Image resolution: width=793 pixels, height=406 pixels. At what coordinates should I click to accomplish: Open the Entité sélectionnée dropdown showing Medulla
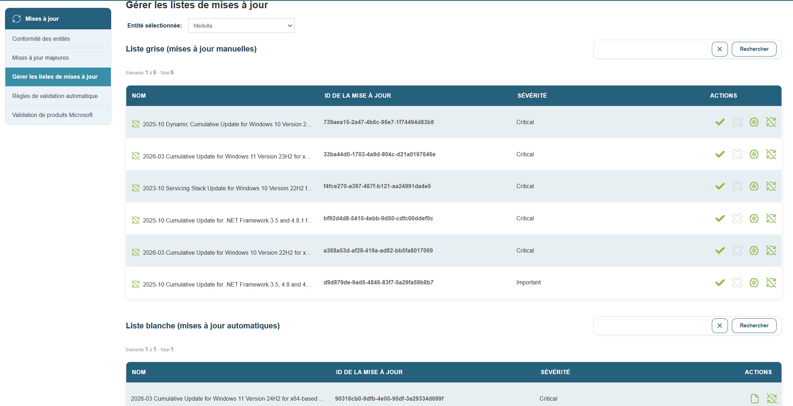(x=241, y=26)
